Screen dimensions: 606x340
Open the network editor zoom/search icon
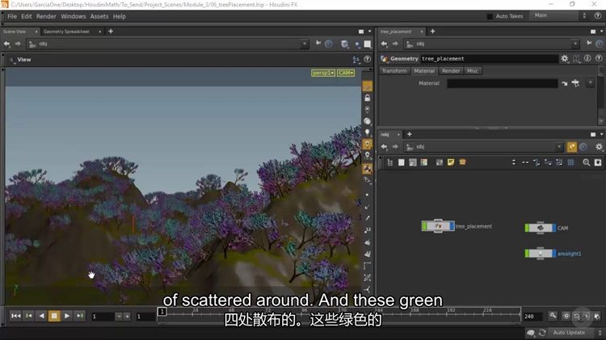pos(587,162)
